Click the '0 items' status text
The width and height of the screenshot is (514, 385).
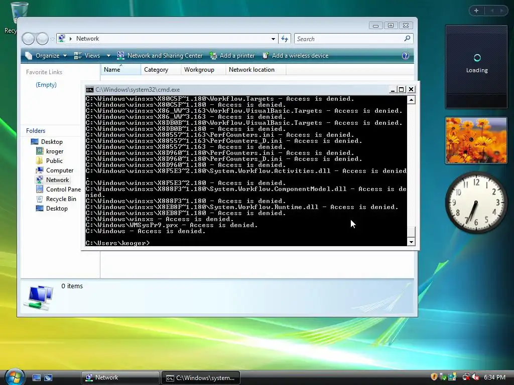72,286
